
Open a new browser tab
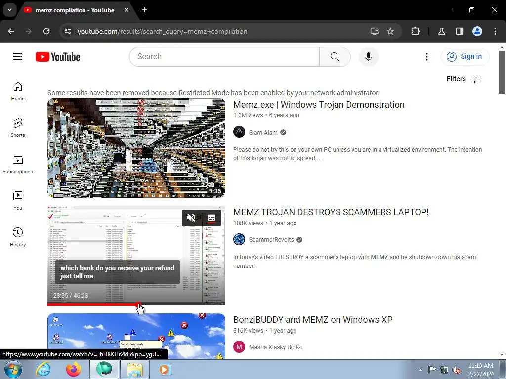pyautogui.click(x=144, y=10)
